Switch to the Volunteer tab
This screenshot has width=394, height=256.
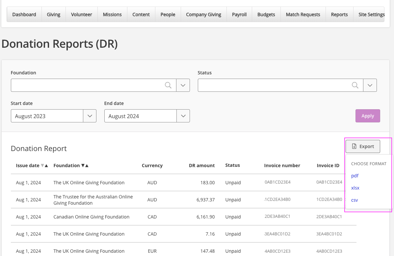pos(81,14)
